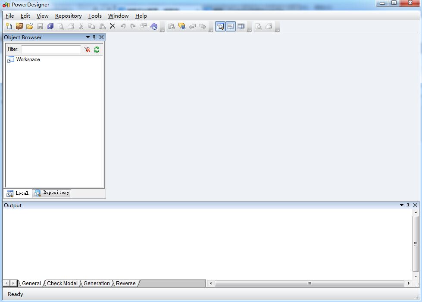
Task: Select the General output tab
Action: point(31,283)
